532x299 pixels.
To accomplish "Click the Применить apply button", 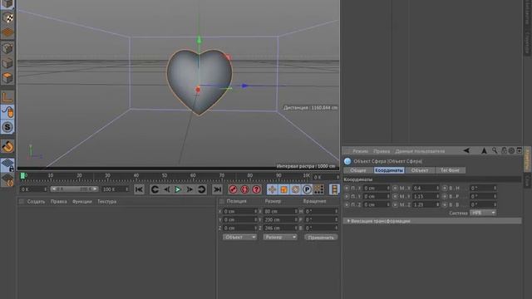I will 321,238.
